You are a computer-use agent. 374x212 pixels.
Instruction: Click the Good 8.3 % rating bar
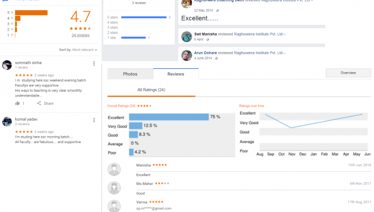(x=133, y=135)
